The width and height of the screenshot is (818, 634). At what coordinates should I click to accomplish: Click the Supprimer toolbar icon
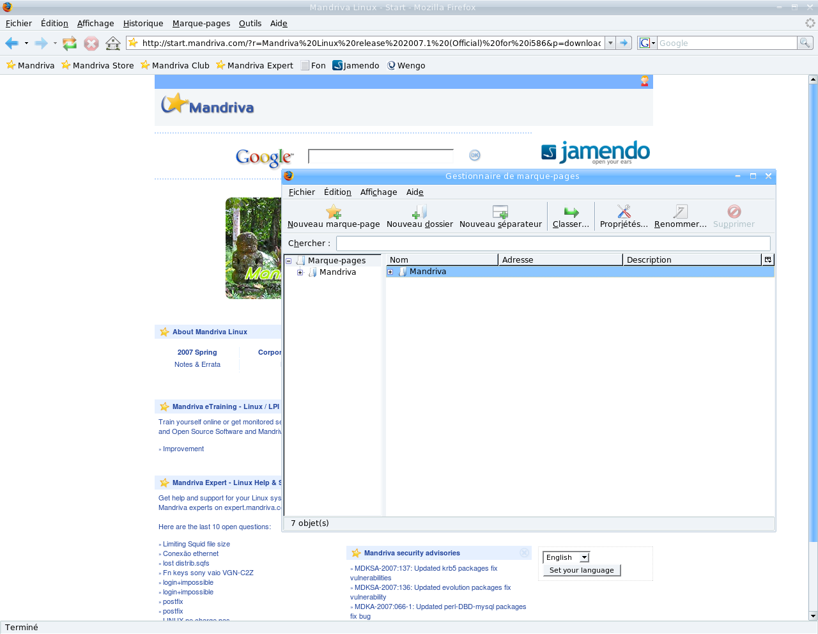[734, 217]
